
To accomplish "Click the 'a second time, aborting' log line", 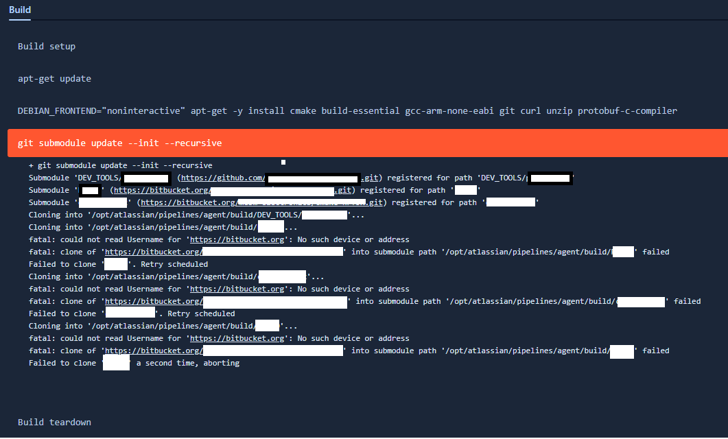I will (134, 364).
